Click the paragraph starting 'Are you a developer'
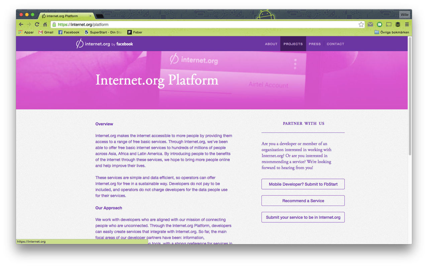428x267 pixels. point(297,156)
